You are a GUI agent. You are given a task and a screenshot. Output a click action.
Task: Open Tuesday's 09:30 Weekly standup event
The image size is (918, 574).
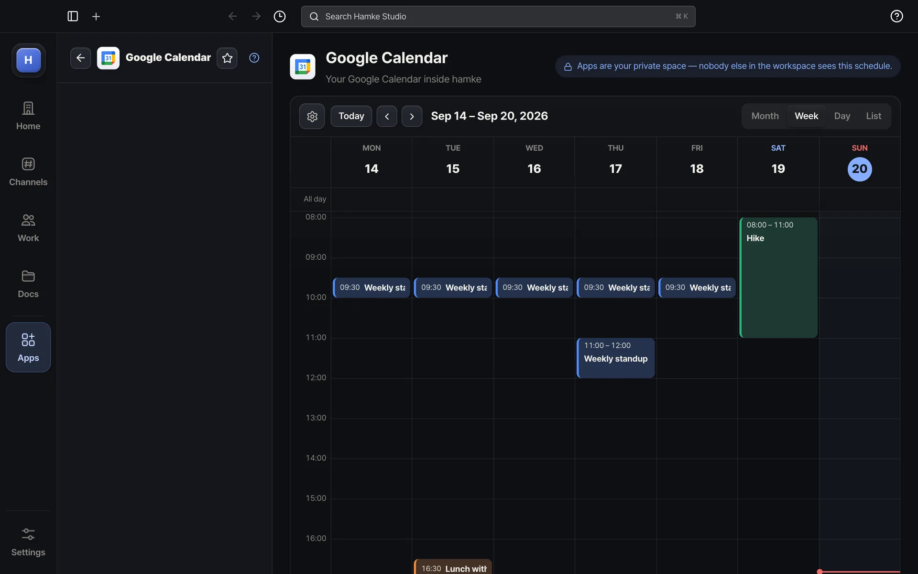click(x=453, y=287)
